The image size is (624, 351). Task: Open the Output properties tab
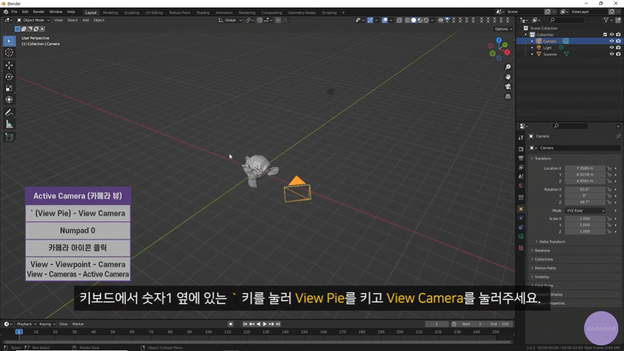click(521, 159)
